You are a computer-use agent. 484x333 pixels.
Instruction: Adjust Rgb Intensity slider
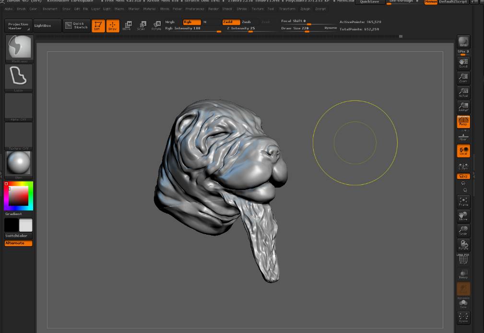(193, 29)
